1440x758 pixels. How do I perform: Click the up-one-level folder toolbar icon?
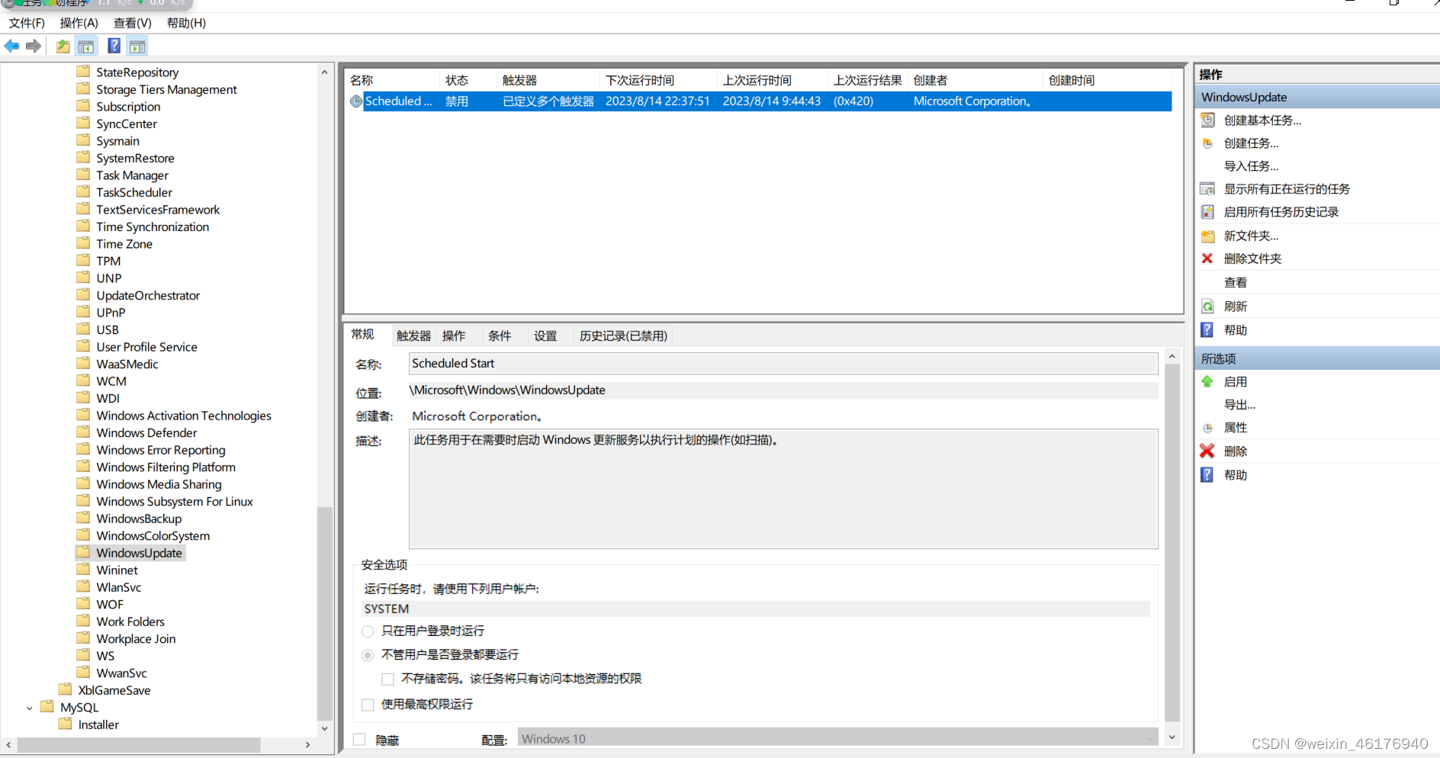63,47
